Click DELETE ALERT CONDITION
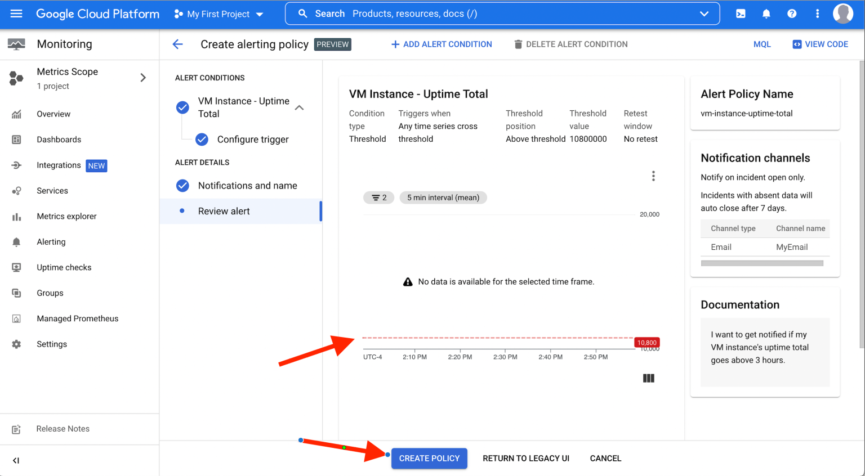This screenshot has height=476, width=865. [x=570, y=44]
